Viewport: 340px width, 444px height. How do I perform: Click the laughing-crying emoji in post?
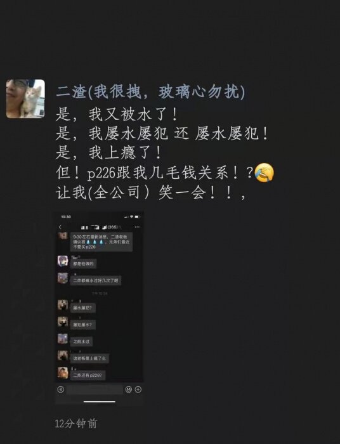(x=265, y=173)
